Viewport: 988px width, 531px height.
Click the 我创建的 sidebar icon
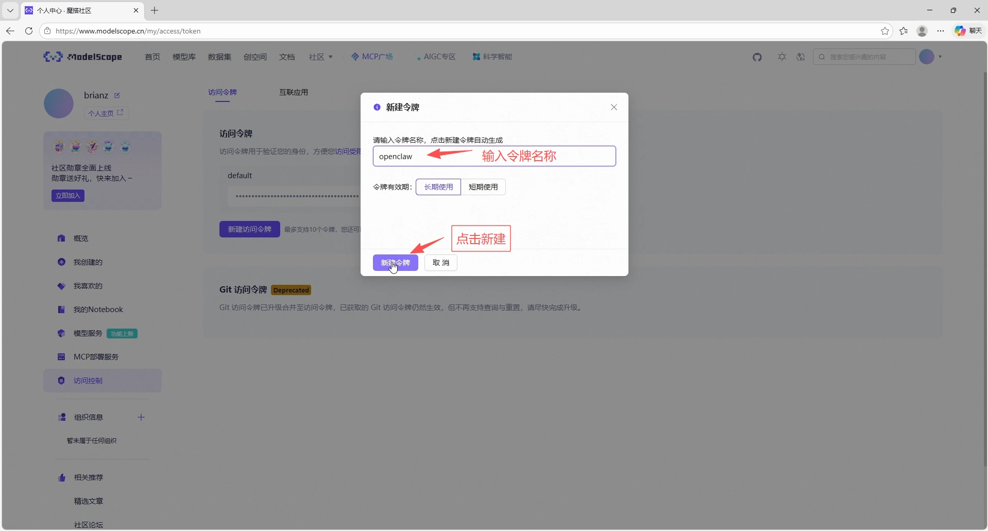[x=61, y=262]
